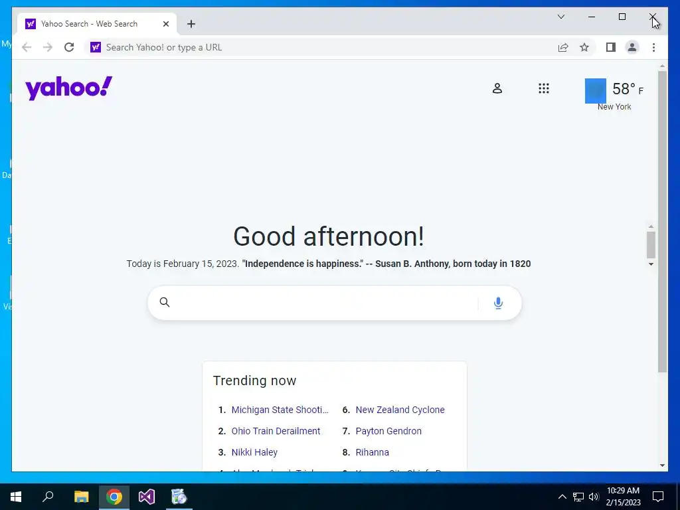
Task: Open network status tray icon
Action: pyautogui.click(x=578, y=497)
